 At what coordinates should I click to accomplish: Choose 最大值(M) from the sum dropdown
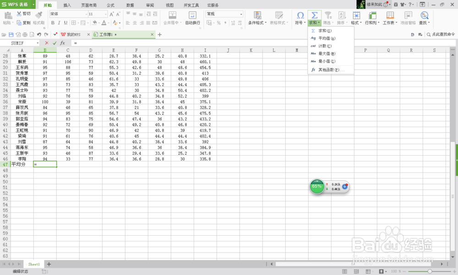click(x=331, y=54)
